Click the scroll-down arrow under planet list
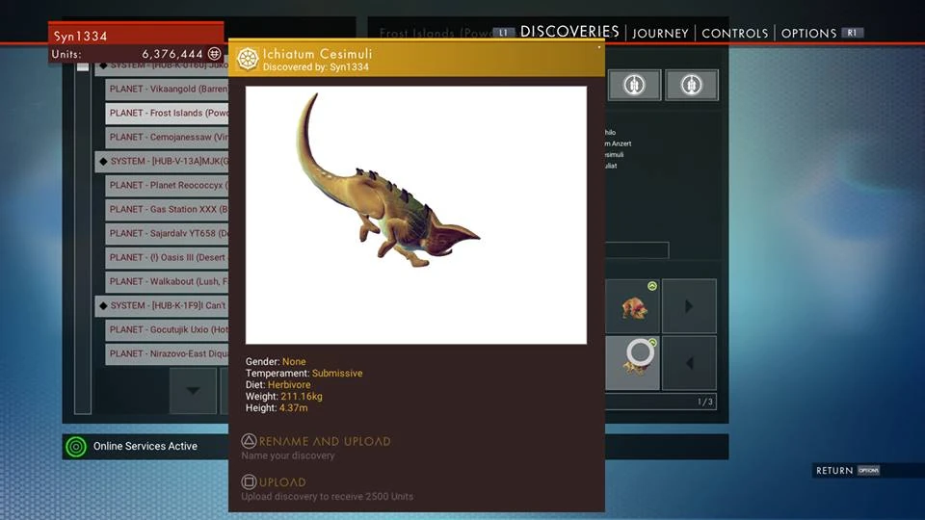This screenshot has width=925, height=520. point(193,390)
